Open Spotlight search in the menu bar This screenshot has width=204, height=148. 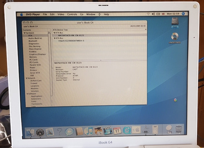[183, 13]
